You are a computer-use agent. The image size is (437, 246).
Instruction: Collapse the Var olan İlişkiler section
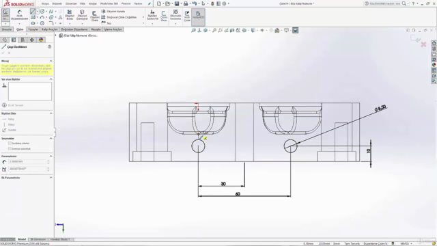coord(51,79)
